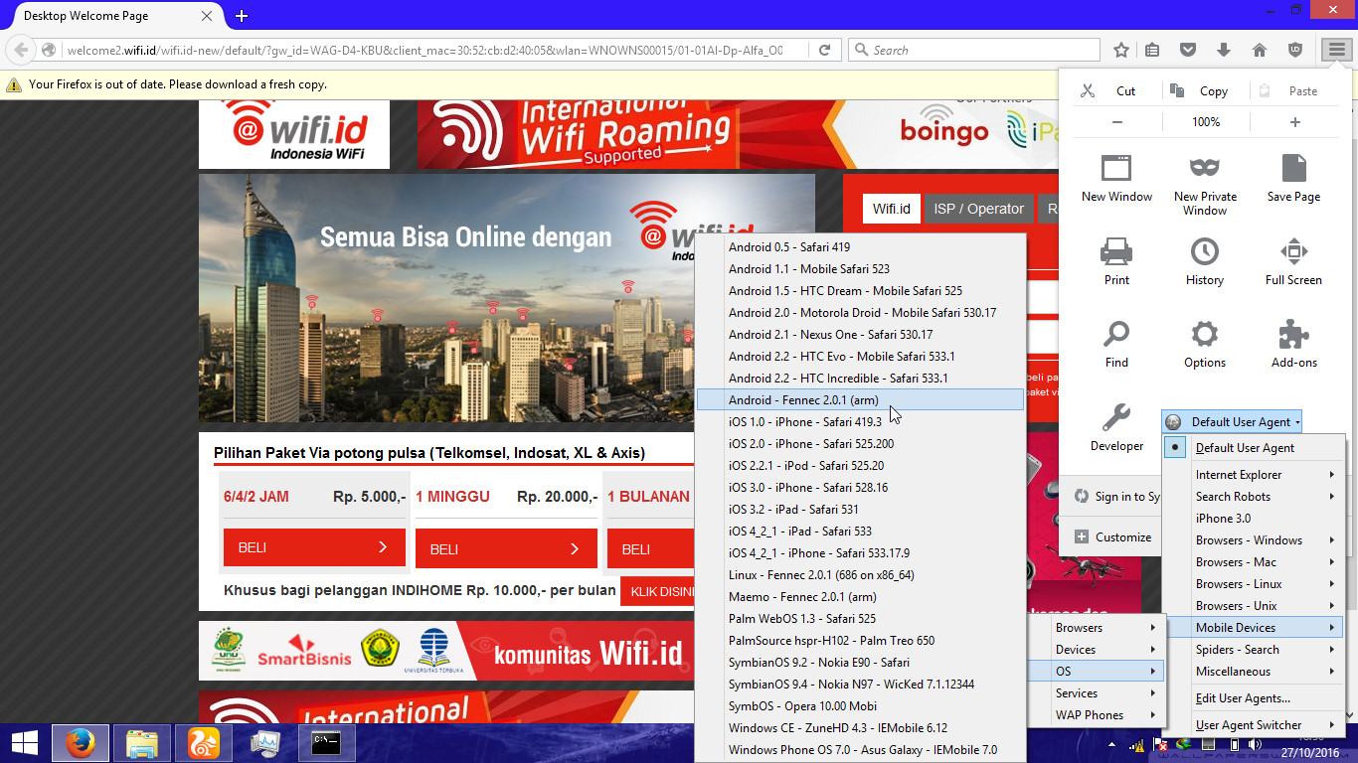Click the Print icon
Screen dimensions: 1358x763
pyautogui.click(x=1116, y=261)
